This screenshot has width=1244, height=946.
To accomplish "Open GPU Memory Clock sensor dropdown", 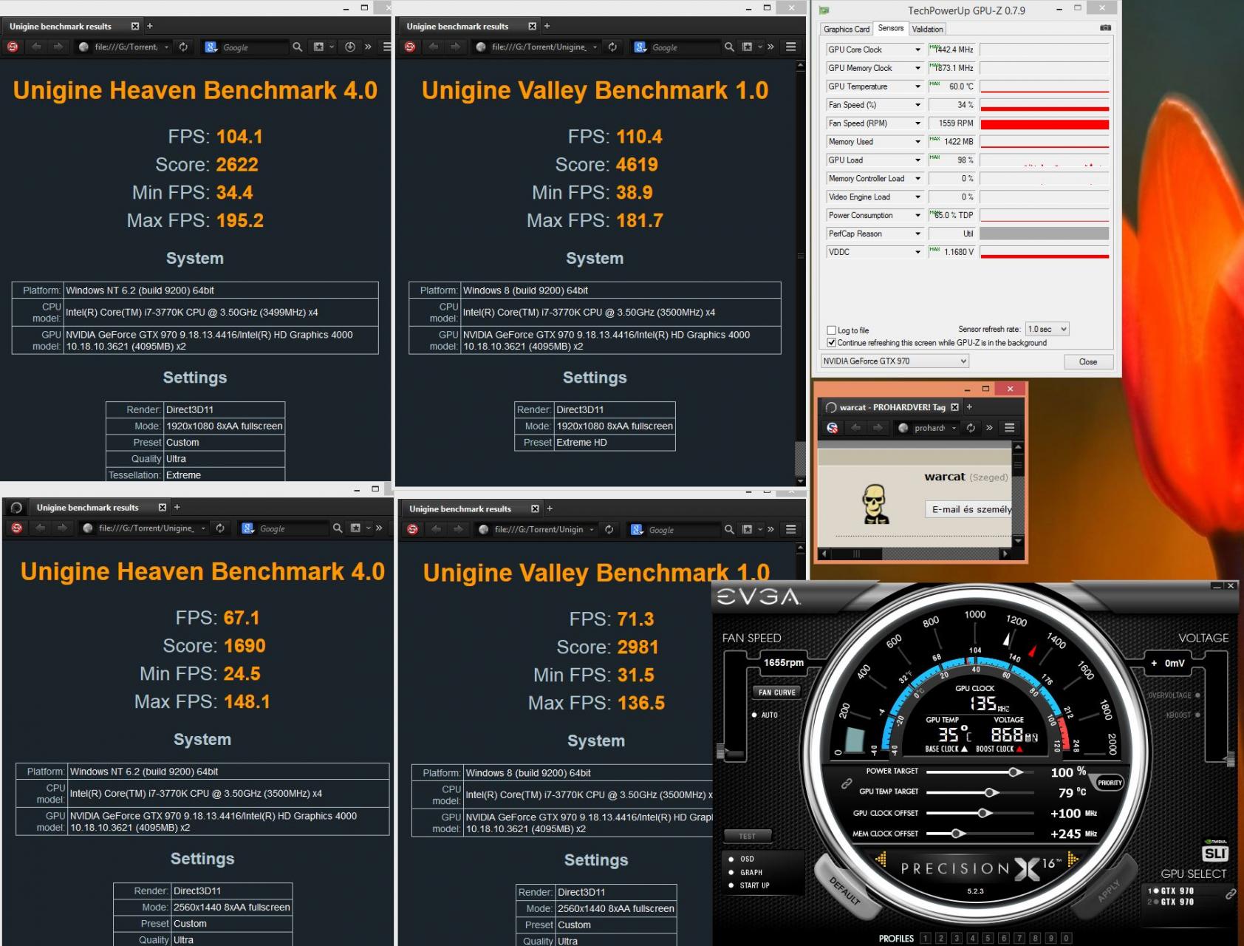I will click(918, 68).
